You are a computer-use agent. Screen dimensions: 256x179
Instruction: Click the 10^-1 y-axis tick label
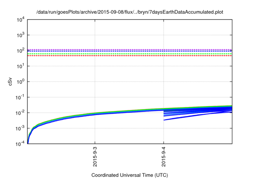coord(19,97)
